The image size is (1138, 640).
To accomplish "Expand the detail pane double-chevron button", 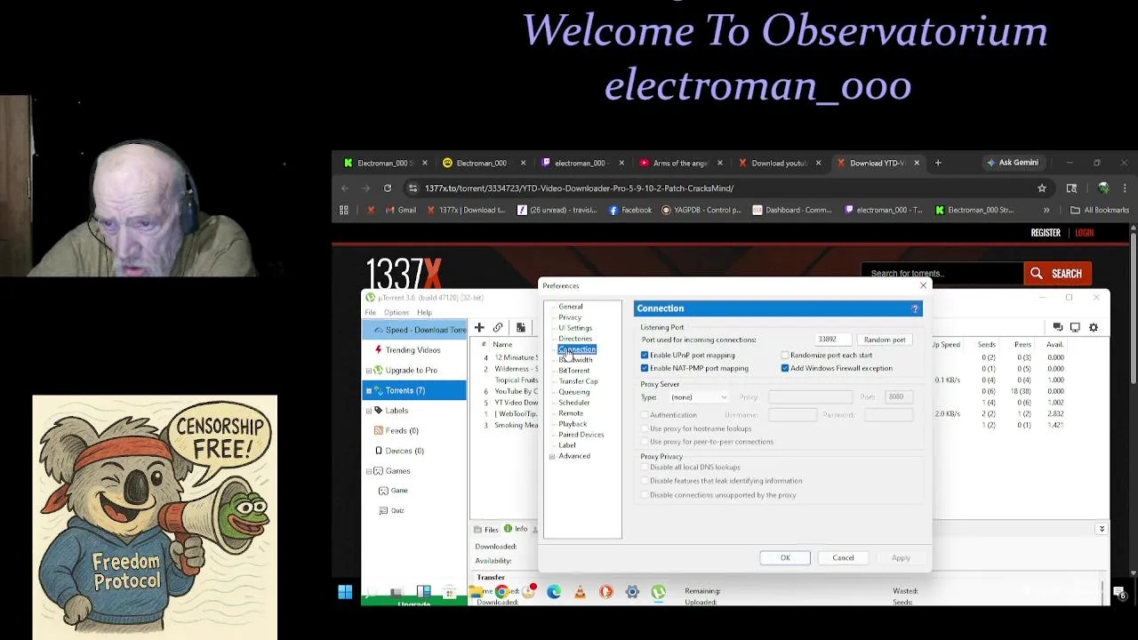I will (1102, 529).
